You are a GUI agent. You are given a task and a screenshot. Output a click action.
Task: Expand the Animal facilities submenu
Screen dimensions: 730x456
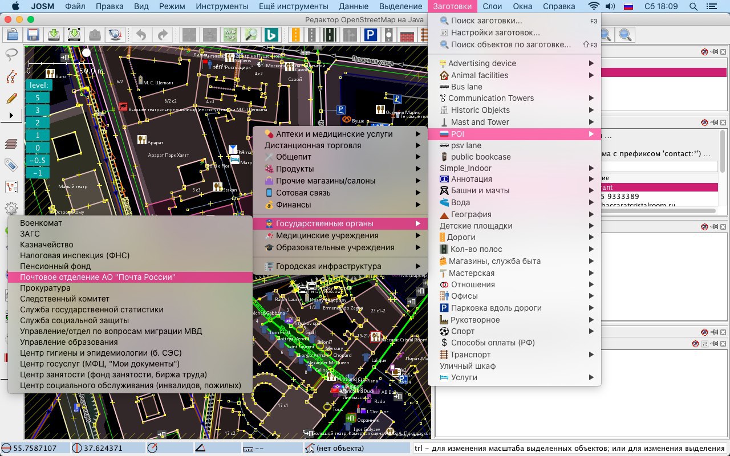pyautogui.click(x=515, y=75)
